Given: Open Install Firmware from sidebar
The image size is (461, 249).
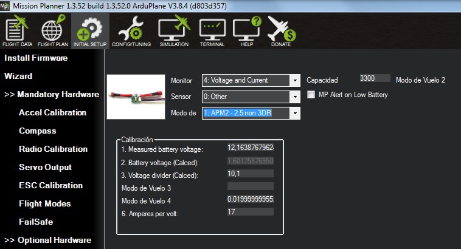Looking at the screenshot, I should click(36, 58).
